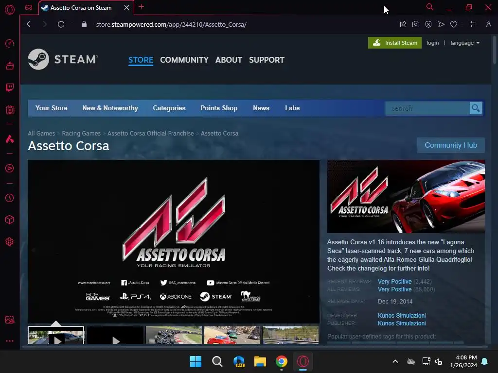Open ad blocker shield icon
This screenshot has height=373, width=498.
pos(428,24)
